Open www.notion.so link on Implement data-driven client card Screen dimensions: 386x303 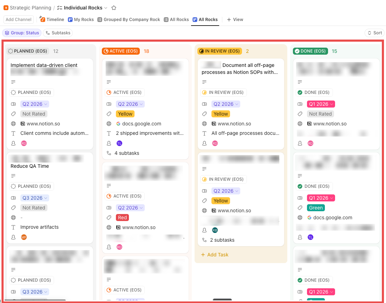point(40,124)
